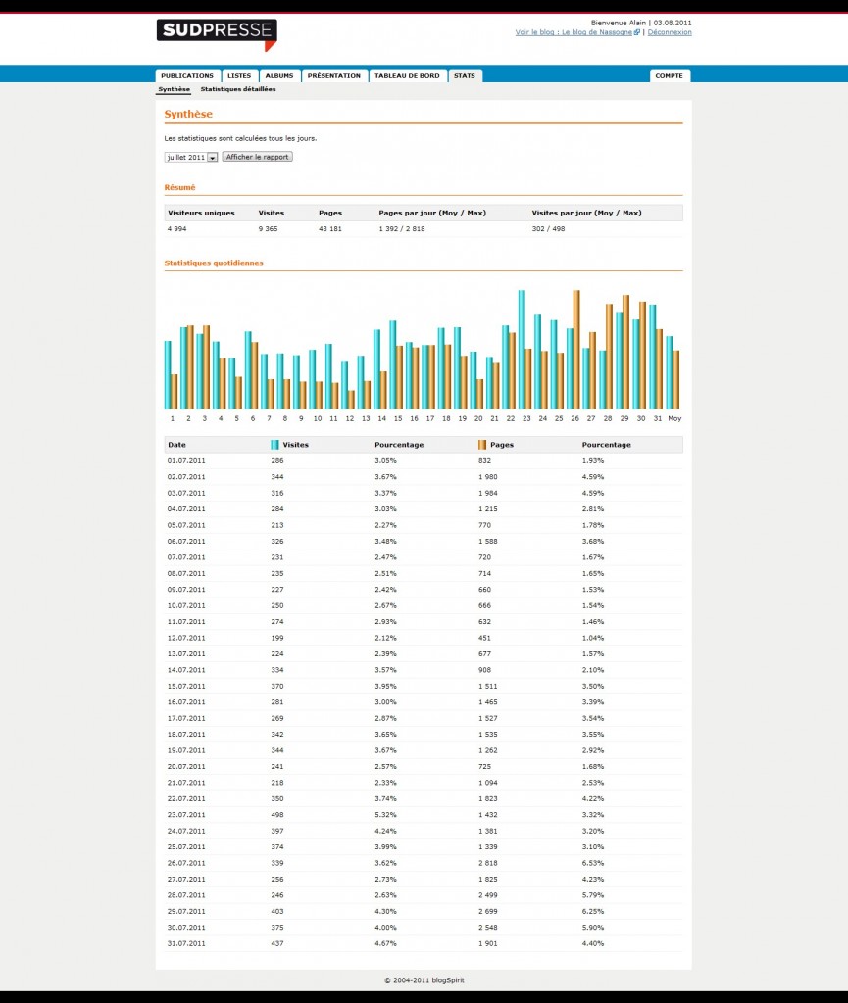Open the Albums tab
The width and height of the screenshot is (848, 1003).
click(279, 76)
